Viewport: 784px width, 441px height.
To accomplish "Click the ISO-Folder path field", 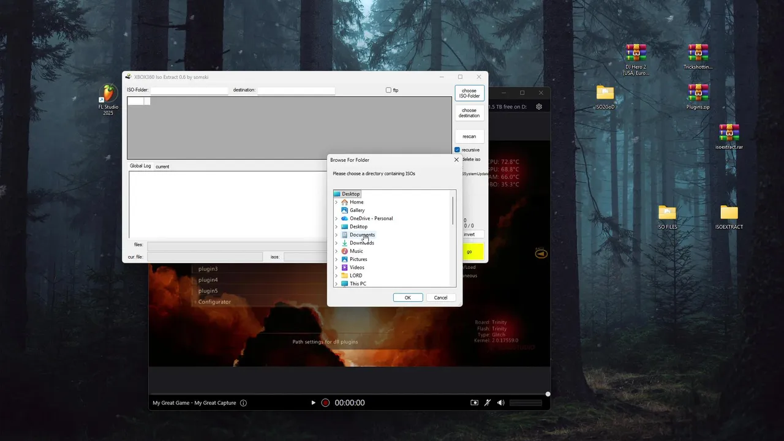I will 189,91.
